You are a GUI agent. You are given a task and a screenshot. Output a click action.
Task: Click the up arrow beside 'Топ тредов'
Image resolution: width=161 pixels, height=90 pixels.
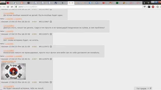click(x=148, y=88)
